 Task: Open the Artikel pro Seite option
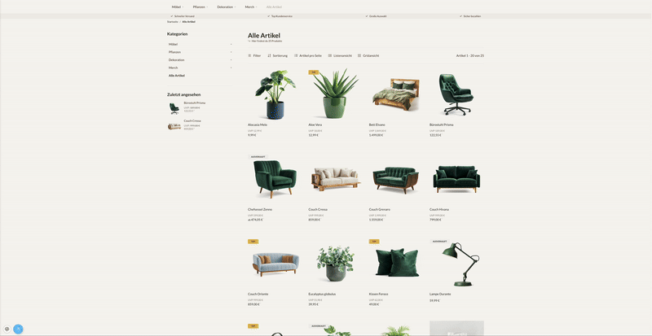coord(308,55)
